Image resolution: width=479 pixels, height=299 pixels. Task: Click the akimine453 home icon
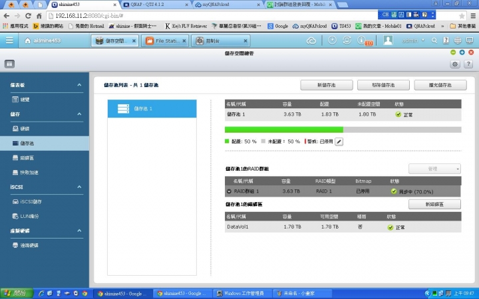27,41
